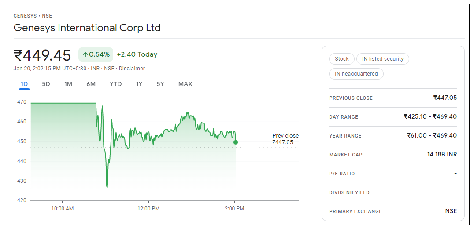Image resolution: width=474 pixels, height=228 pixels.
Task: Click the 14.18B INR market cap value
Action: pyautogui.click(x=442, y=154)
